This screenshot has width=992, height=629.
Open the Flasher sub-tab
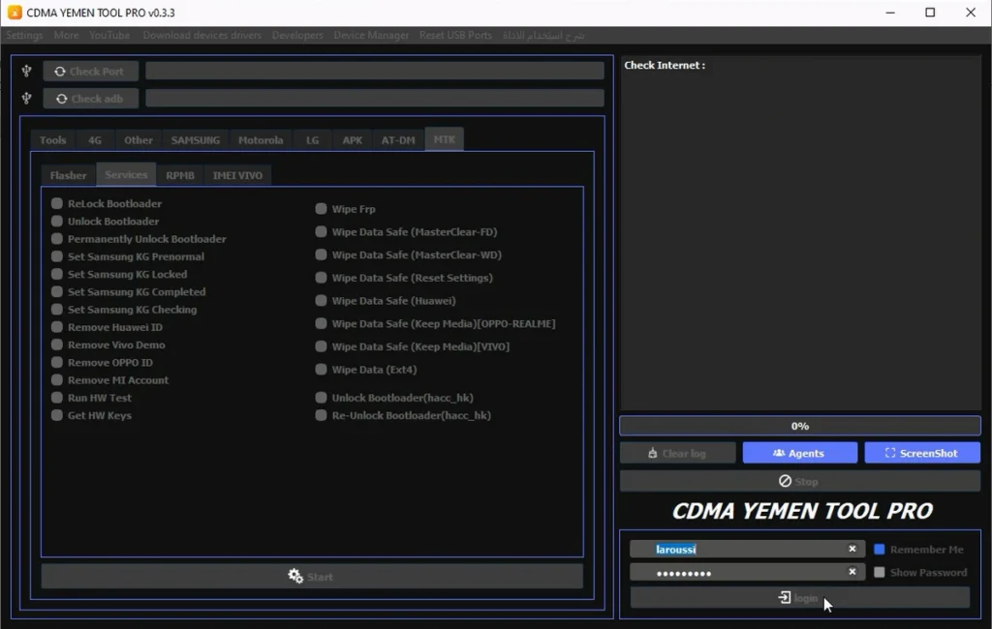point(68,175)
